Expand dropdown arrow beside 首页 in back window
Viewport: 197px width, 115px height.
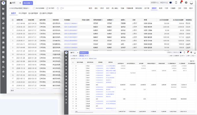pos(20,3)
